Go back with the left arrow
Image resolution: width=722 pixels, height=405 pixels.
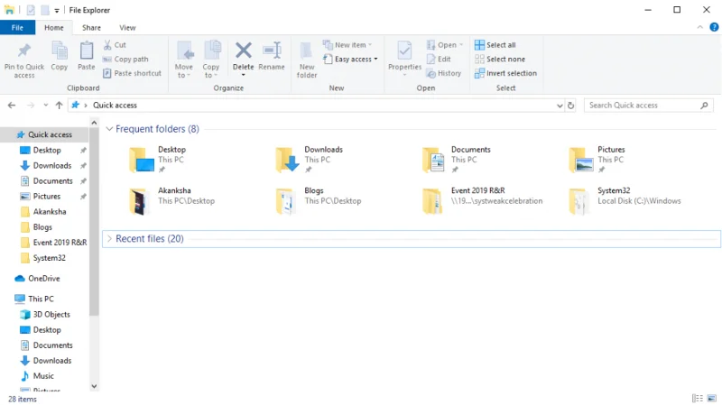(12, 106)
